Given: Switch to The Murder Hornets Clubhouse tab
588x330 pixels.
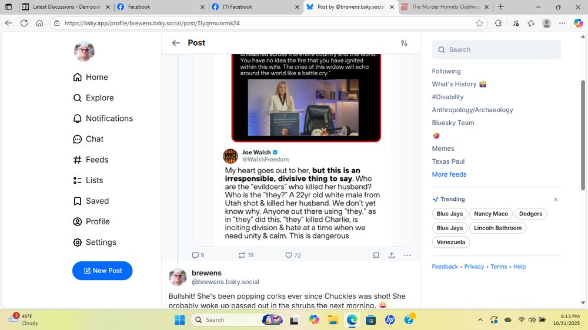Looking at the screenshot, I should 445,6.
